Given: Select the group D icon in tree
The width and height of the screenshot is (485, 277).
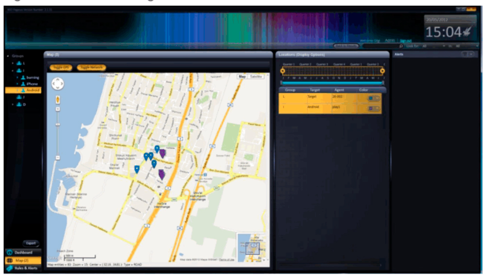Looking at the screenshot, I should 19,105.
